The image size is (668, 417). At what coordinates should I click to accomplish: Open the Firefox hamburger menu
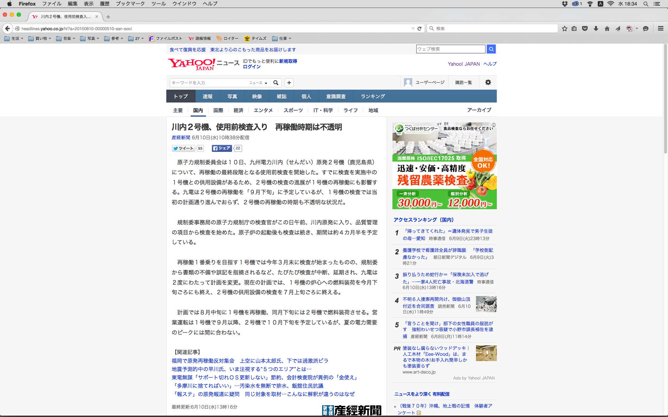click(x=660, y=28)
